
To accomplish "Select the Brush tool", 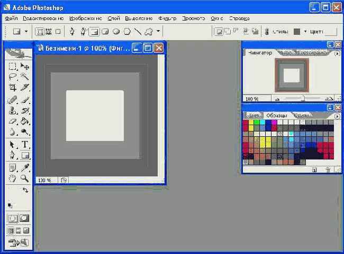I will click(x=24, y=100).
